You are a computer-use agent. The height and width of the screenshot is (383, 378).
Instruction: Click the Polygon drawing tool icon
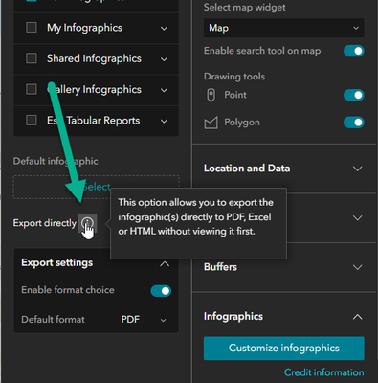pos(211,123)
